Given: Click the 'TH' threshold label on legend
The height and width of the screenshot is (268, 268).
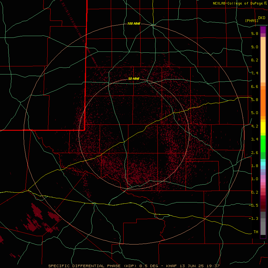Looking at the screenshot, I should point(256,232).
